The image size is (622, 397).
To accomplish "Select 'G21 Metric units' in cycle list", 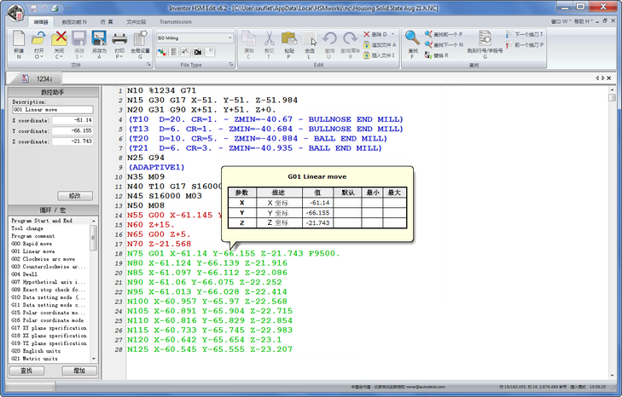I will click(x=34, y=359).
